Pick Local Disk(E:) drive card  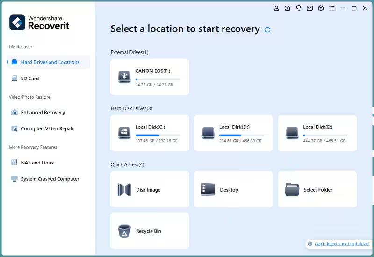[x=317, y=133]
